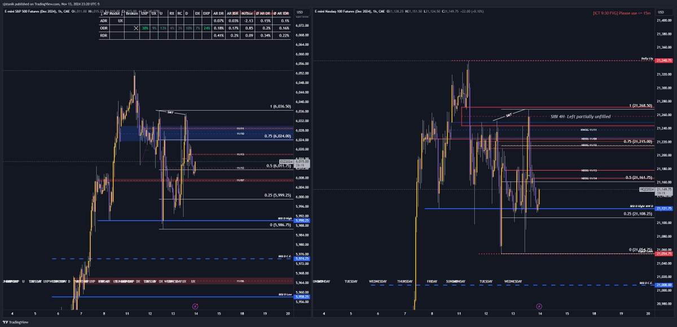Click the RDR row label

point(104,35)
